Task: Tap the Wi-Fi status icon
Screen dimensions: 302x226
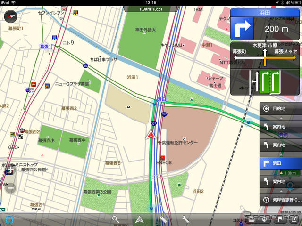Action: tap(13, 3)
